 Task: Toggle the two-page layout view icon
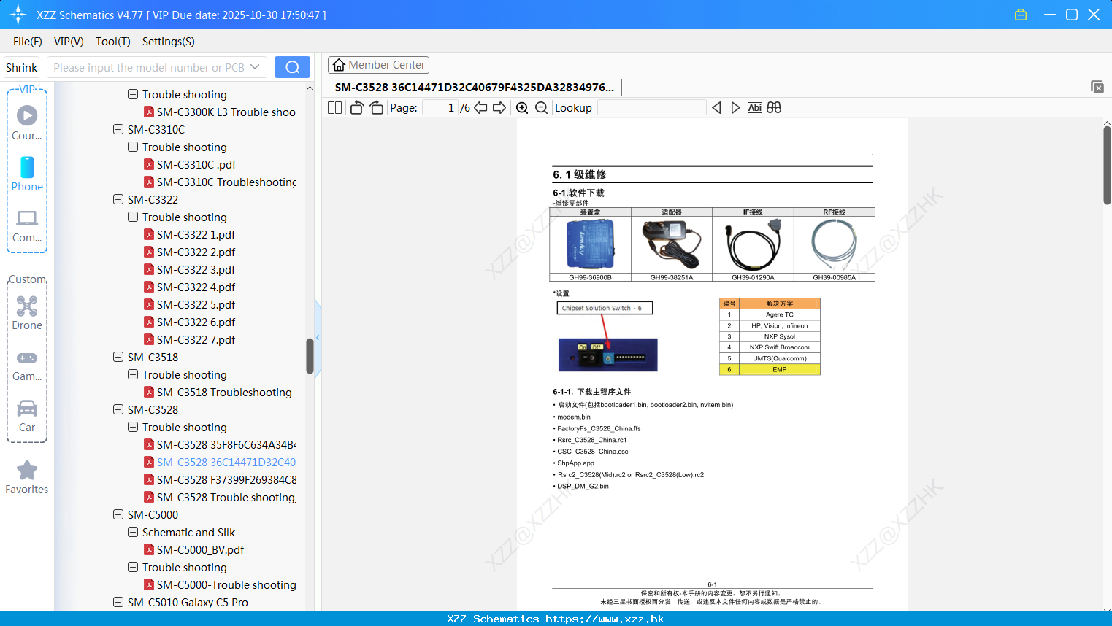pos(334,107)
